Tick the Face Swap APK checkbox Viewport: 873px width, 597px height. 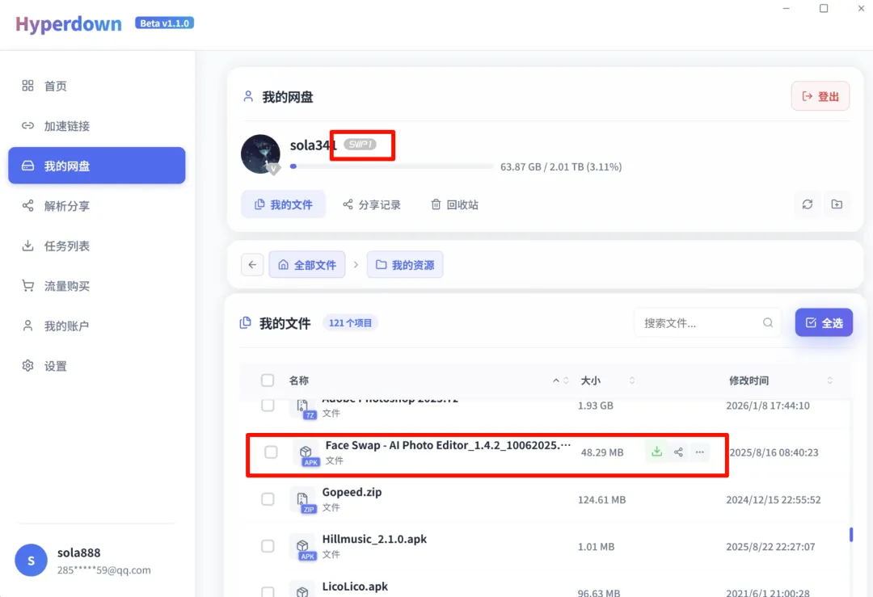[271, 452]
